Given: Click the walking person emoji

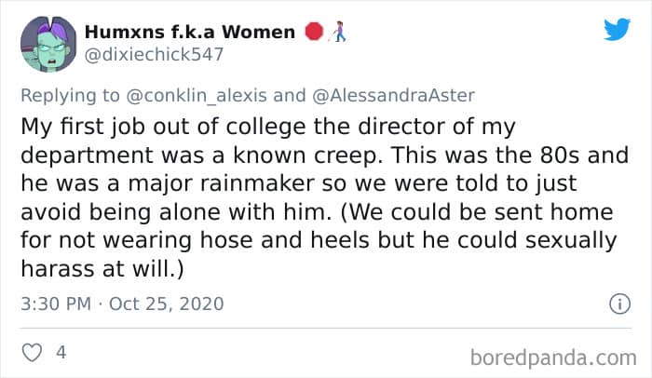Looking at the screenshot, I should (x=337, y=32).
